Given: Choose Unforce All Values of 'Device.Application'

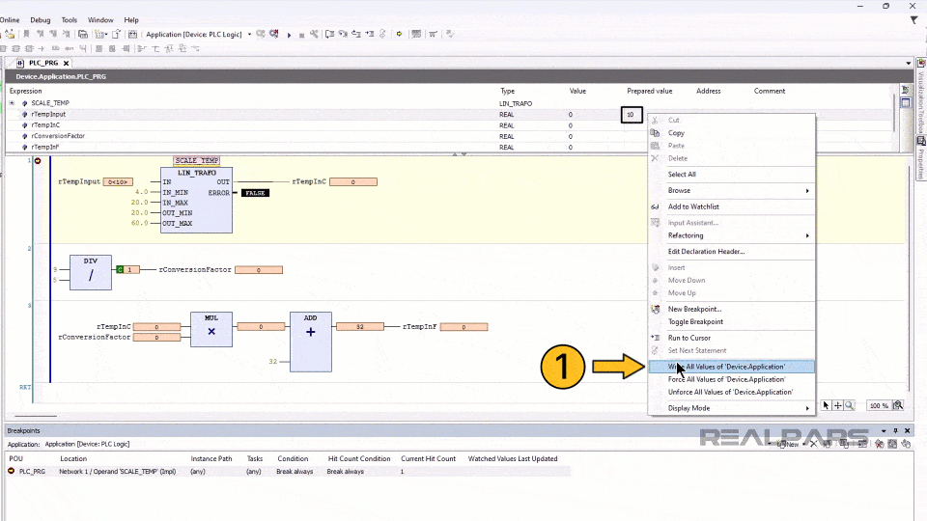Looking at the screenshot, I should pos(731,393).
